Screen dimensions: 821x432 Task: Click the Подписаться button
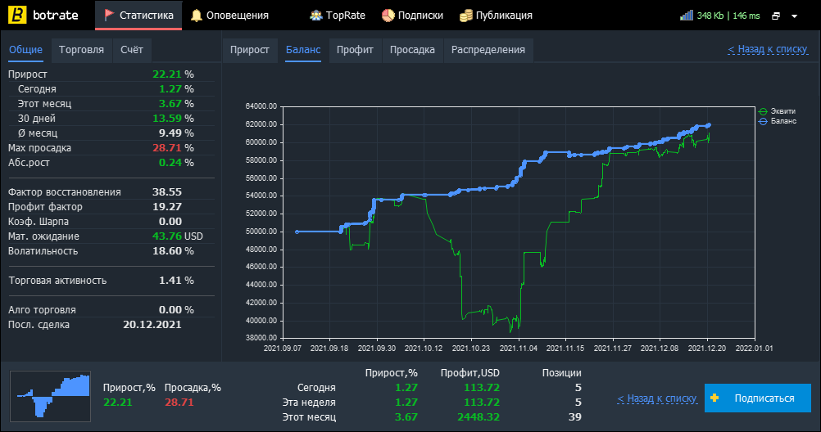[758, 398]
